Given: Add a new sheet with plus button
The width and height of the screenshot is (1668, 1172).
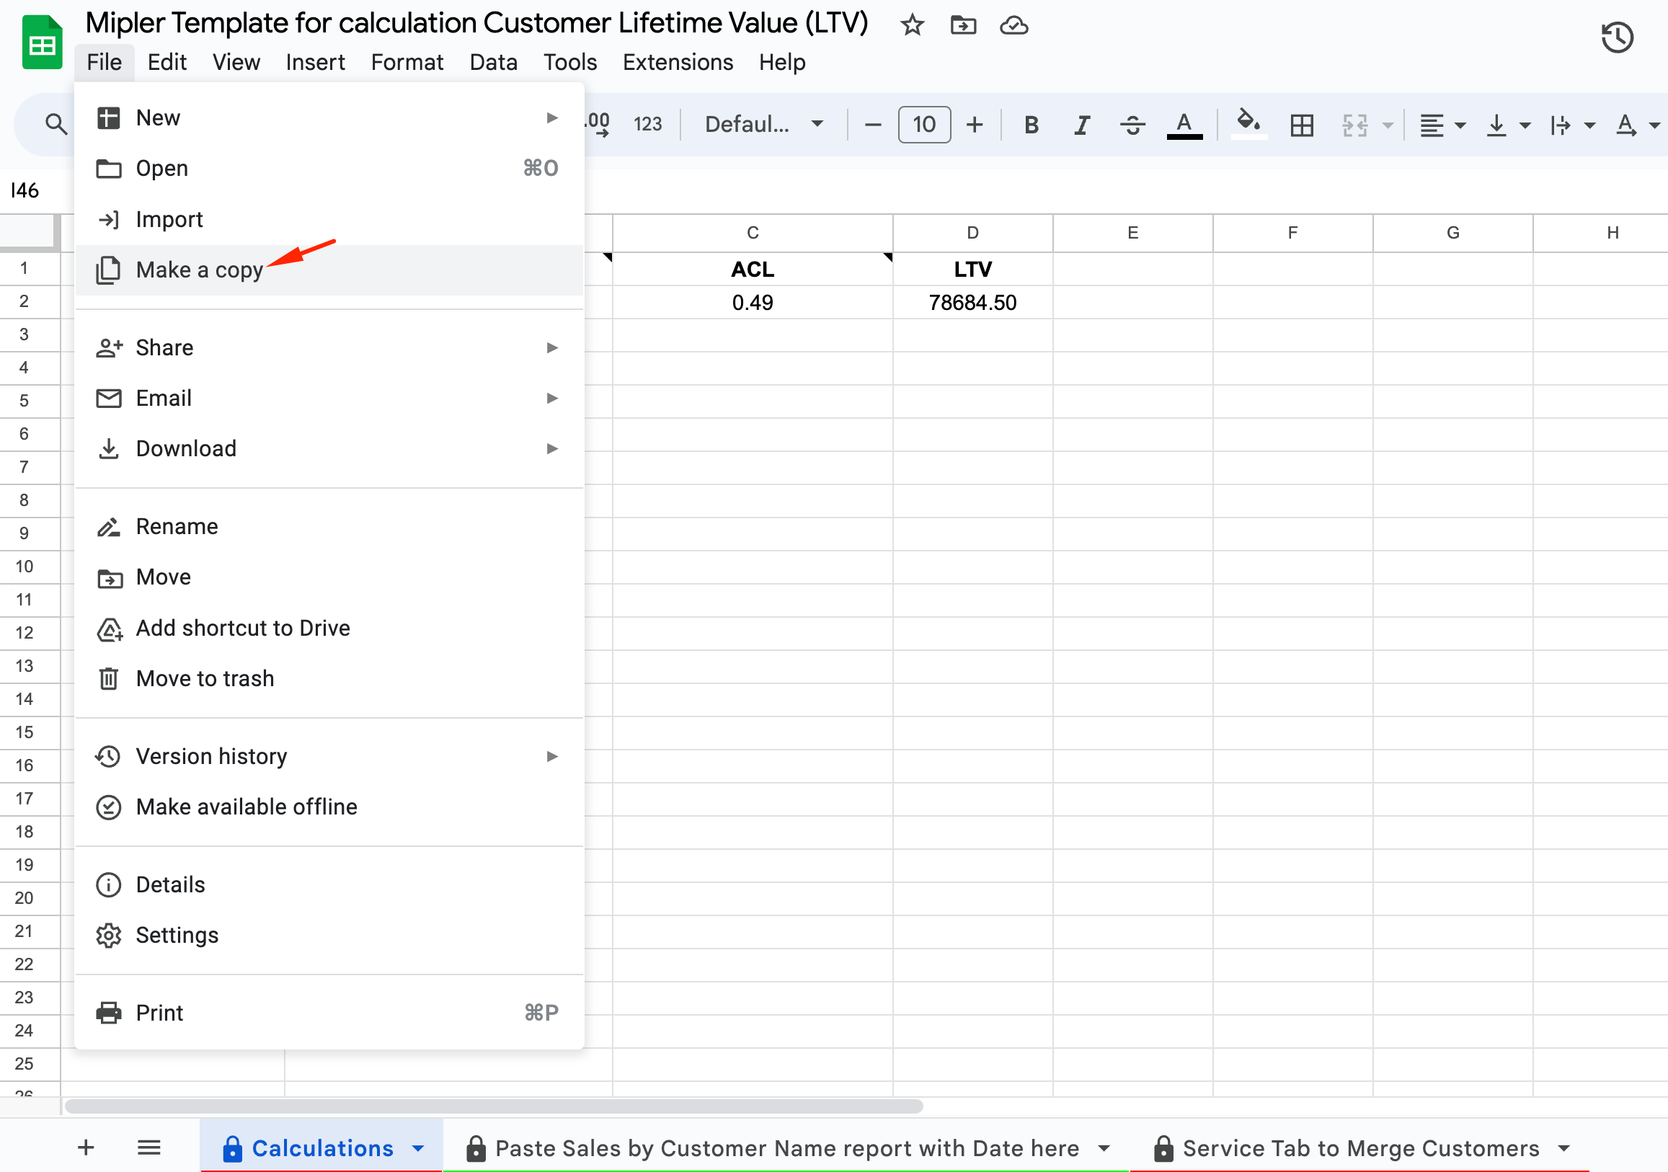Looking at the screenshot, I should pos(86,1147).
